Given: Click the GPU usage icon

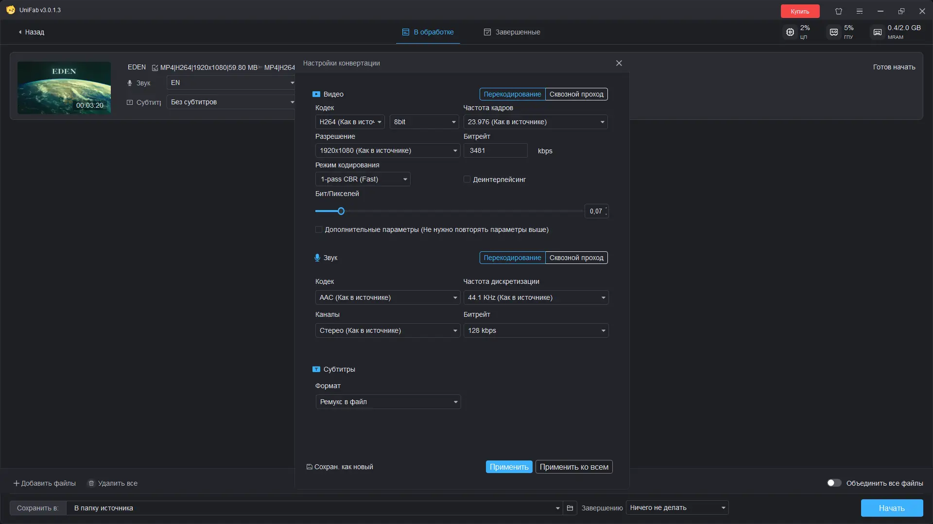Looking at the screenshot, I should pos(834,32).
